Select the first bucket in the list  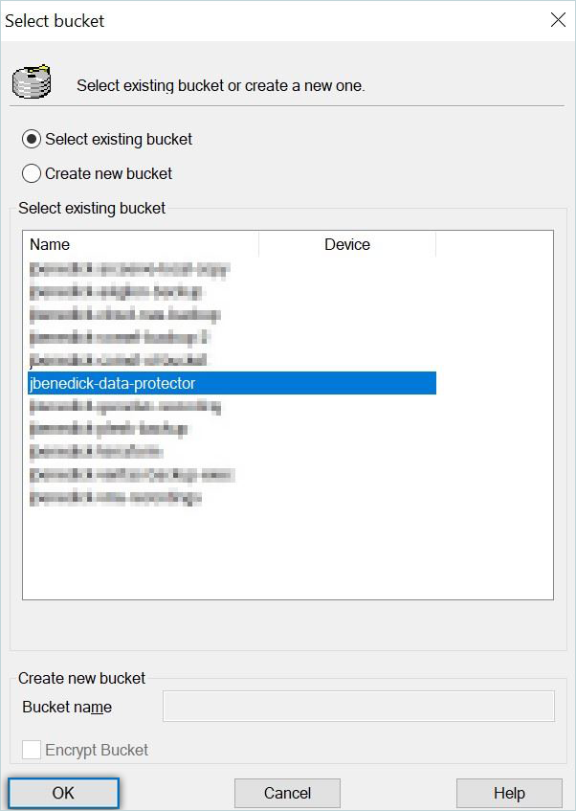tap(129, 269)
